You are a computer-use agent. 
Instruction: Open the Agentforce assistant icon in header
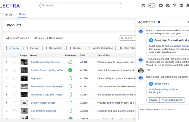(x=143, y=6)
